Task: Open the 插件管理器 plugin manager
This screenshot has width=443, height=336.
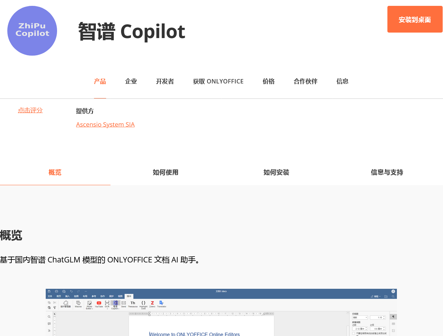Action: [x=66, y=304]
